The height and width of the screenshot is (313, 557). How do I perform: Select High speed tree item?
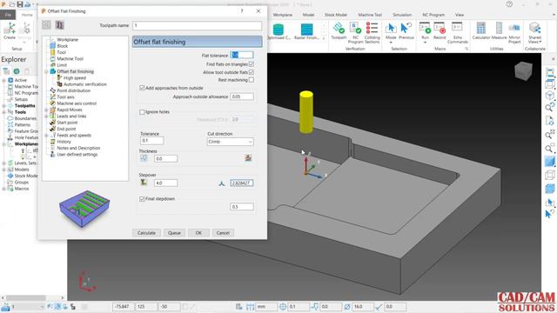pyautogui.click(x=75, y=77)
